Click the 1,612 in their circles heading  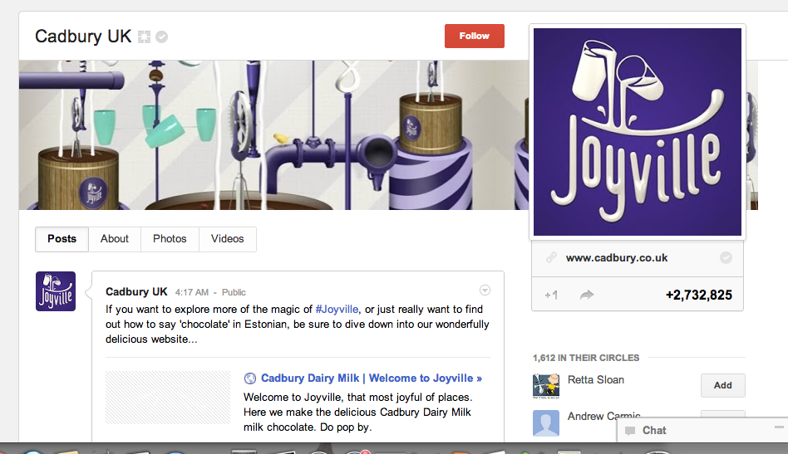[586, 358]
